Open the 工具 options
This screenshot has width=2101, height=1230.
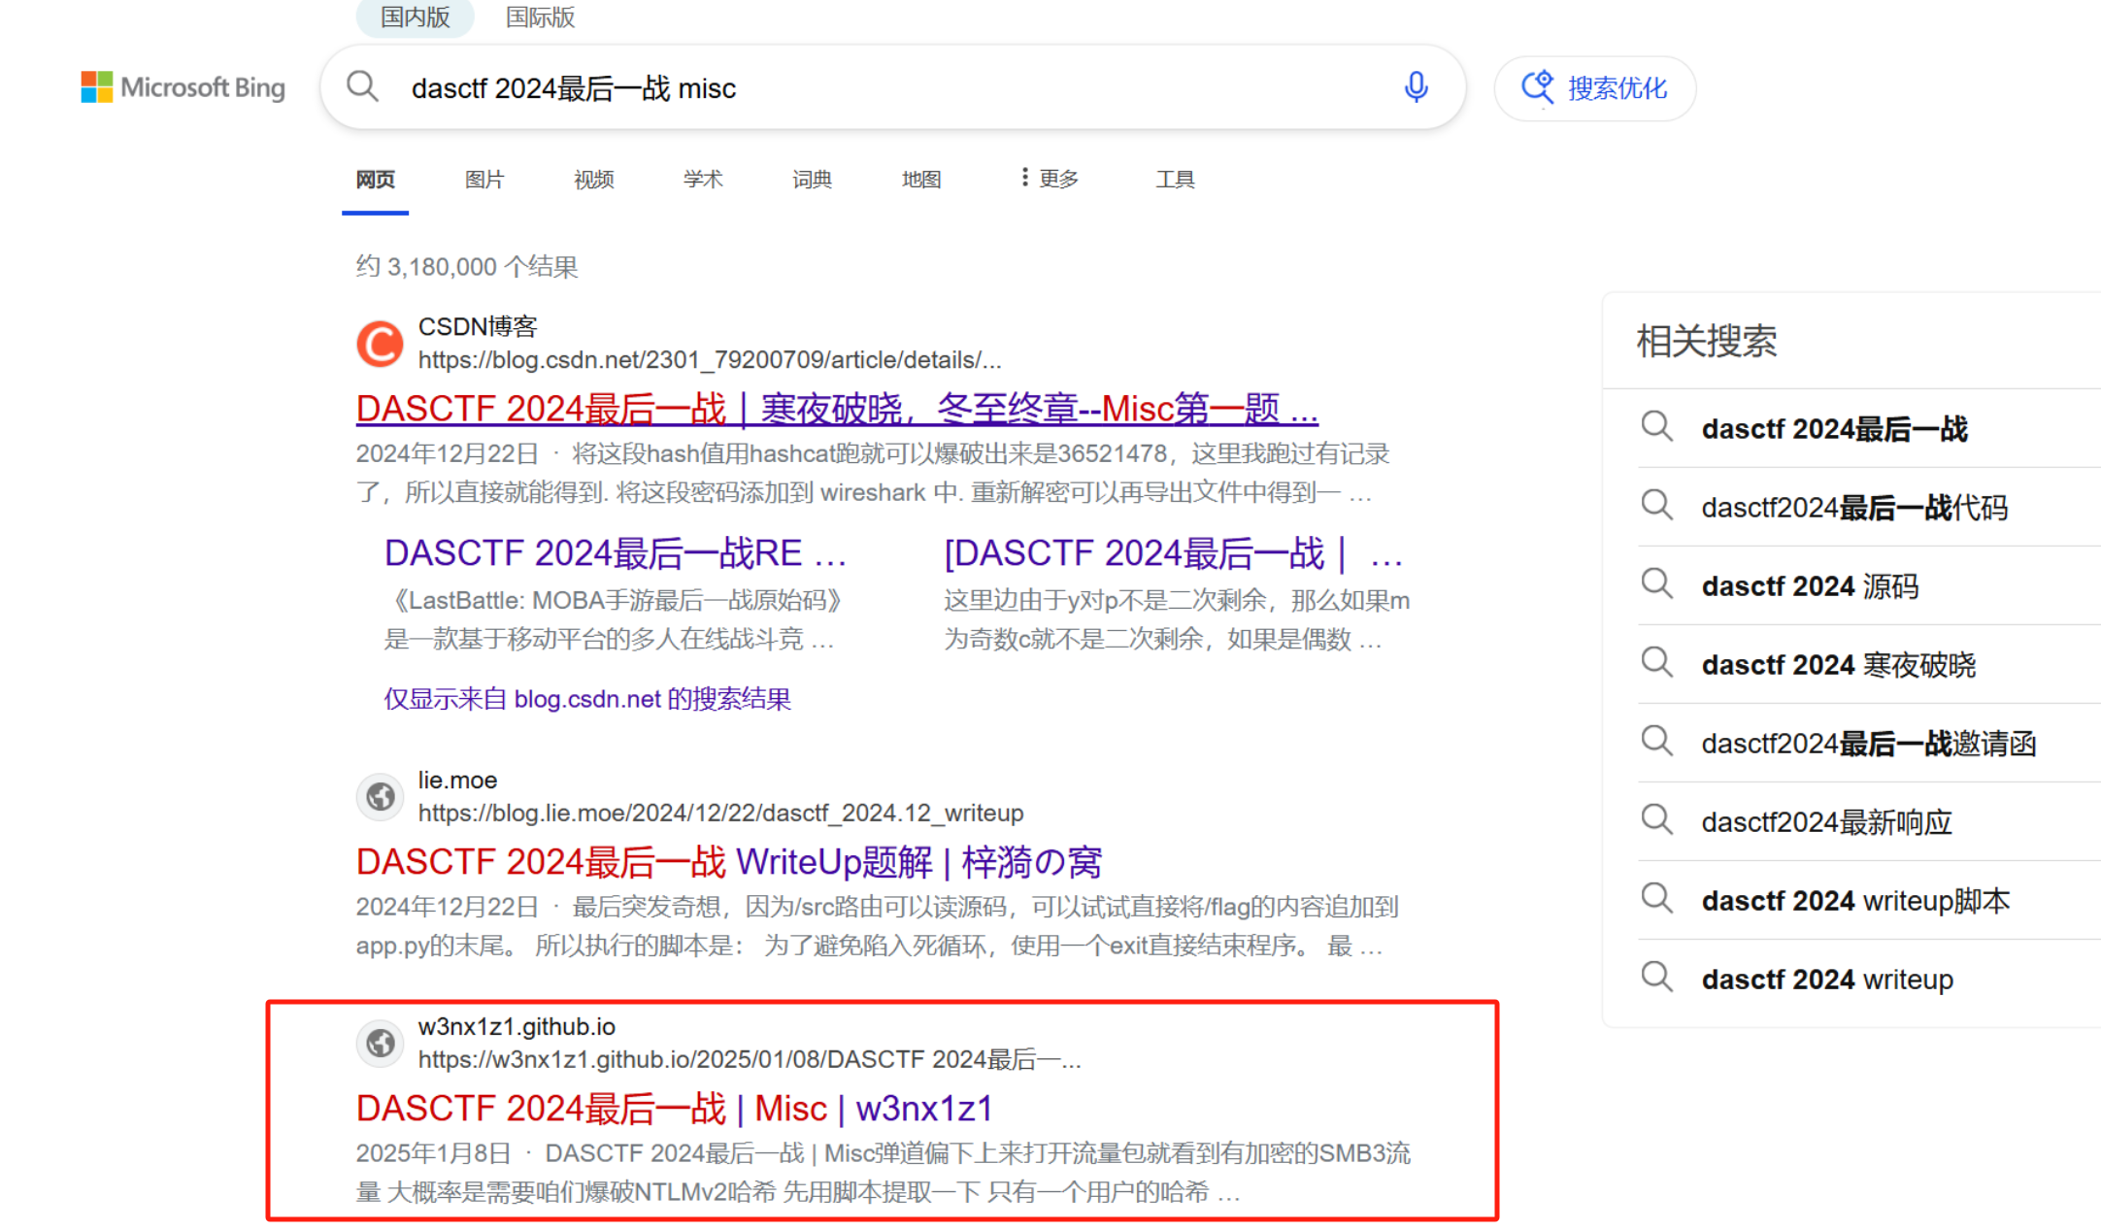click(1175, 179)
